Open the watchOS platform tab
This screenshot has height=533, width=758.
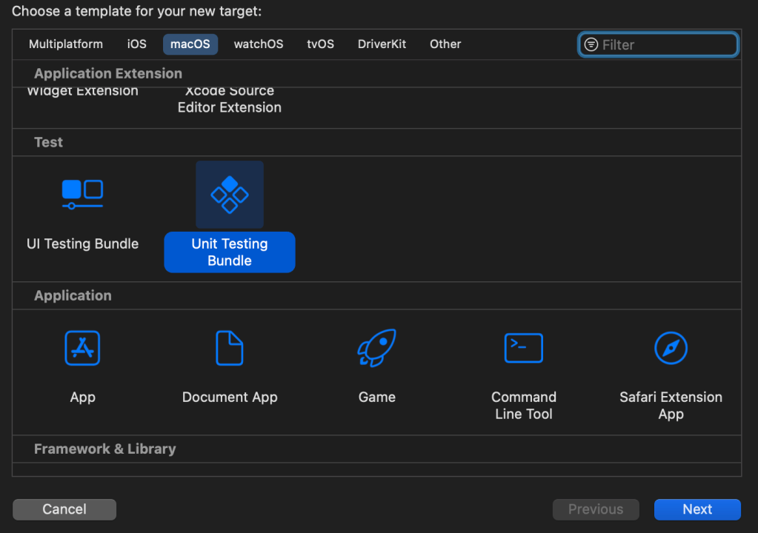point(259,44)
